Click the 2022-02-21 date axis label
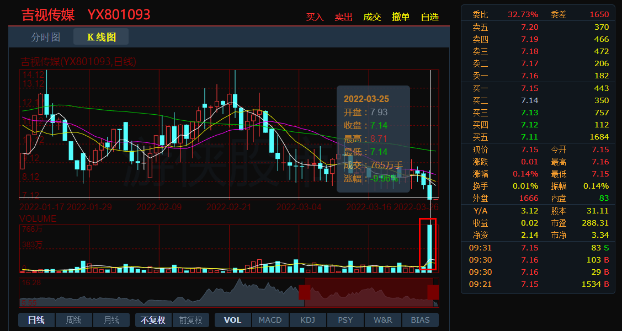This screenshot has height=331, width=622. click(229, 207)
